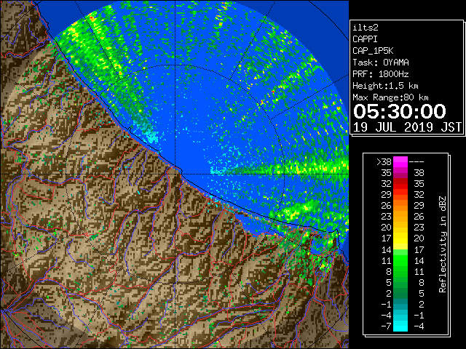Click the 'Task: OYAMA' text
This screenshot has width=466, height=349.
tap(381, 63)
